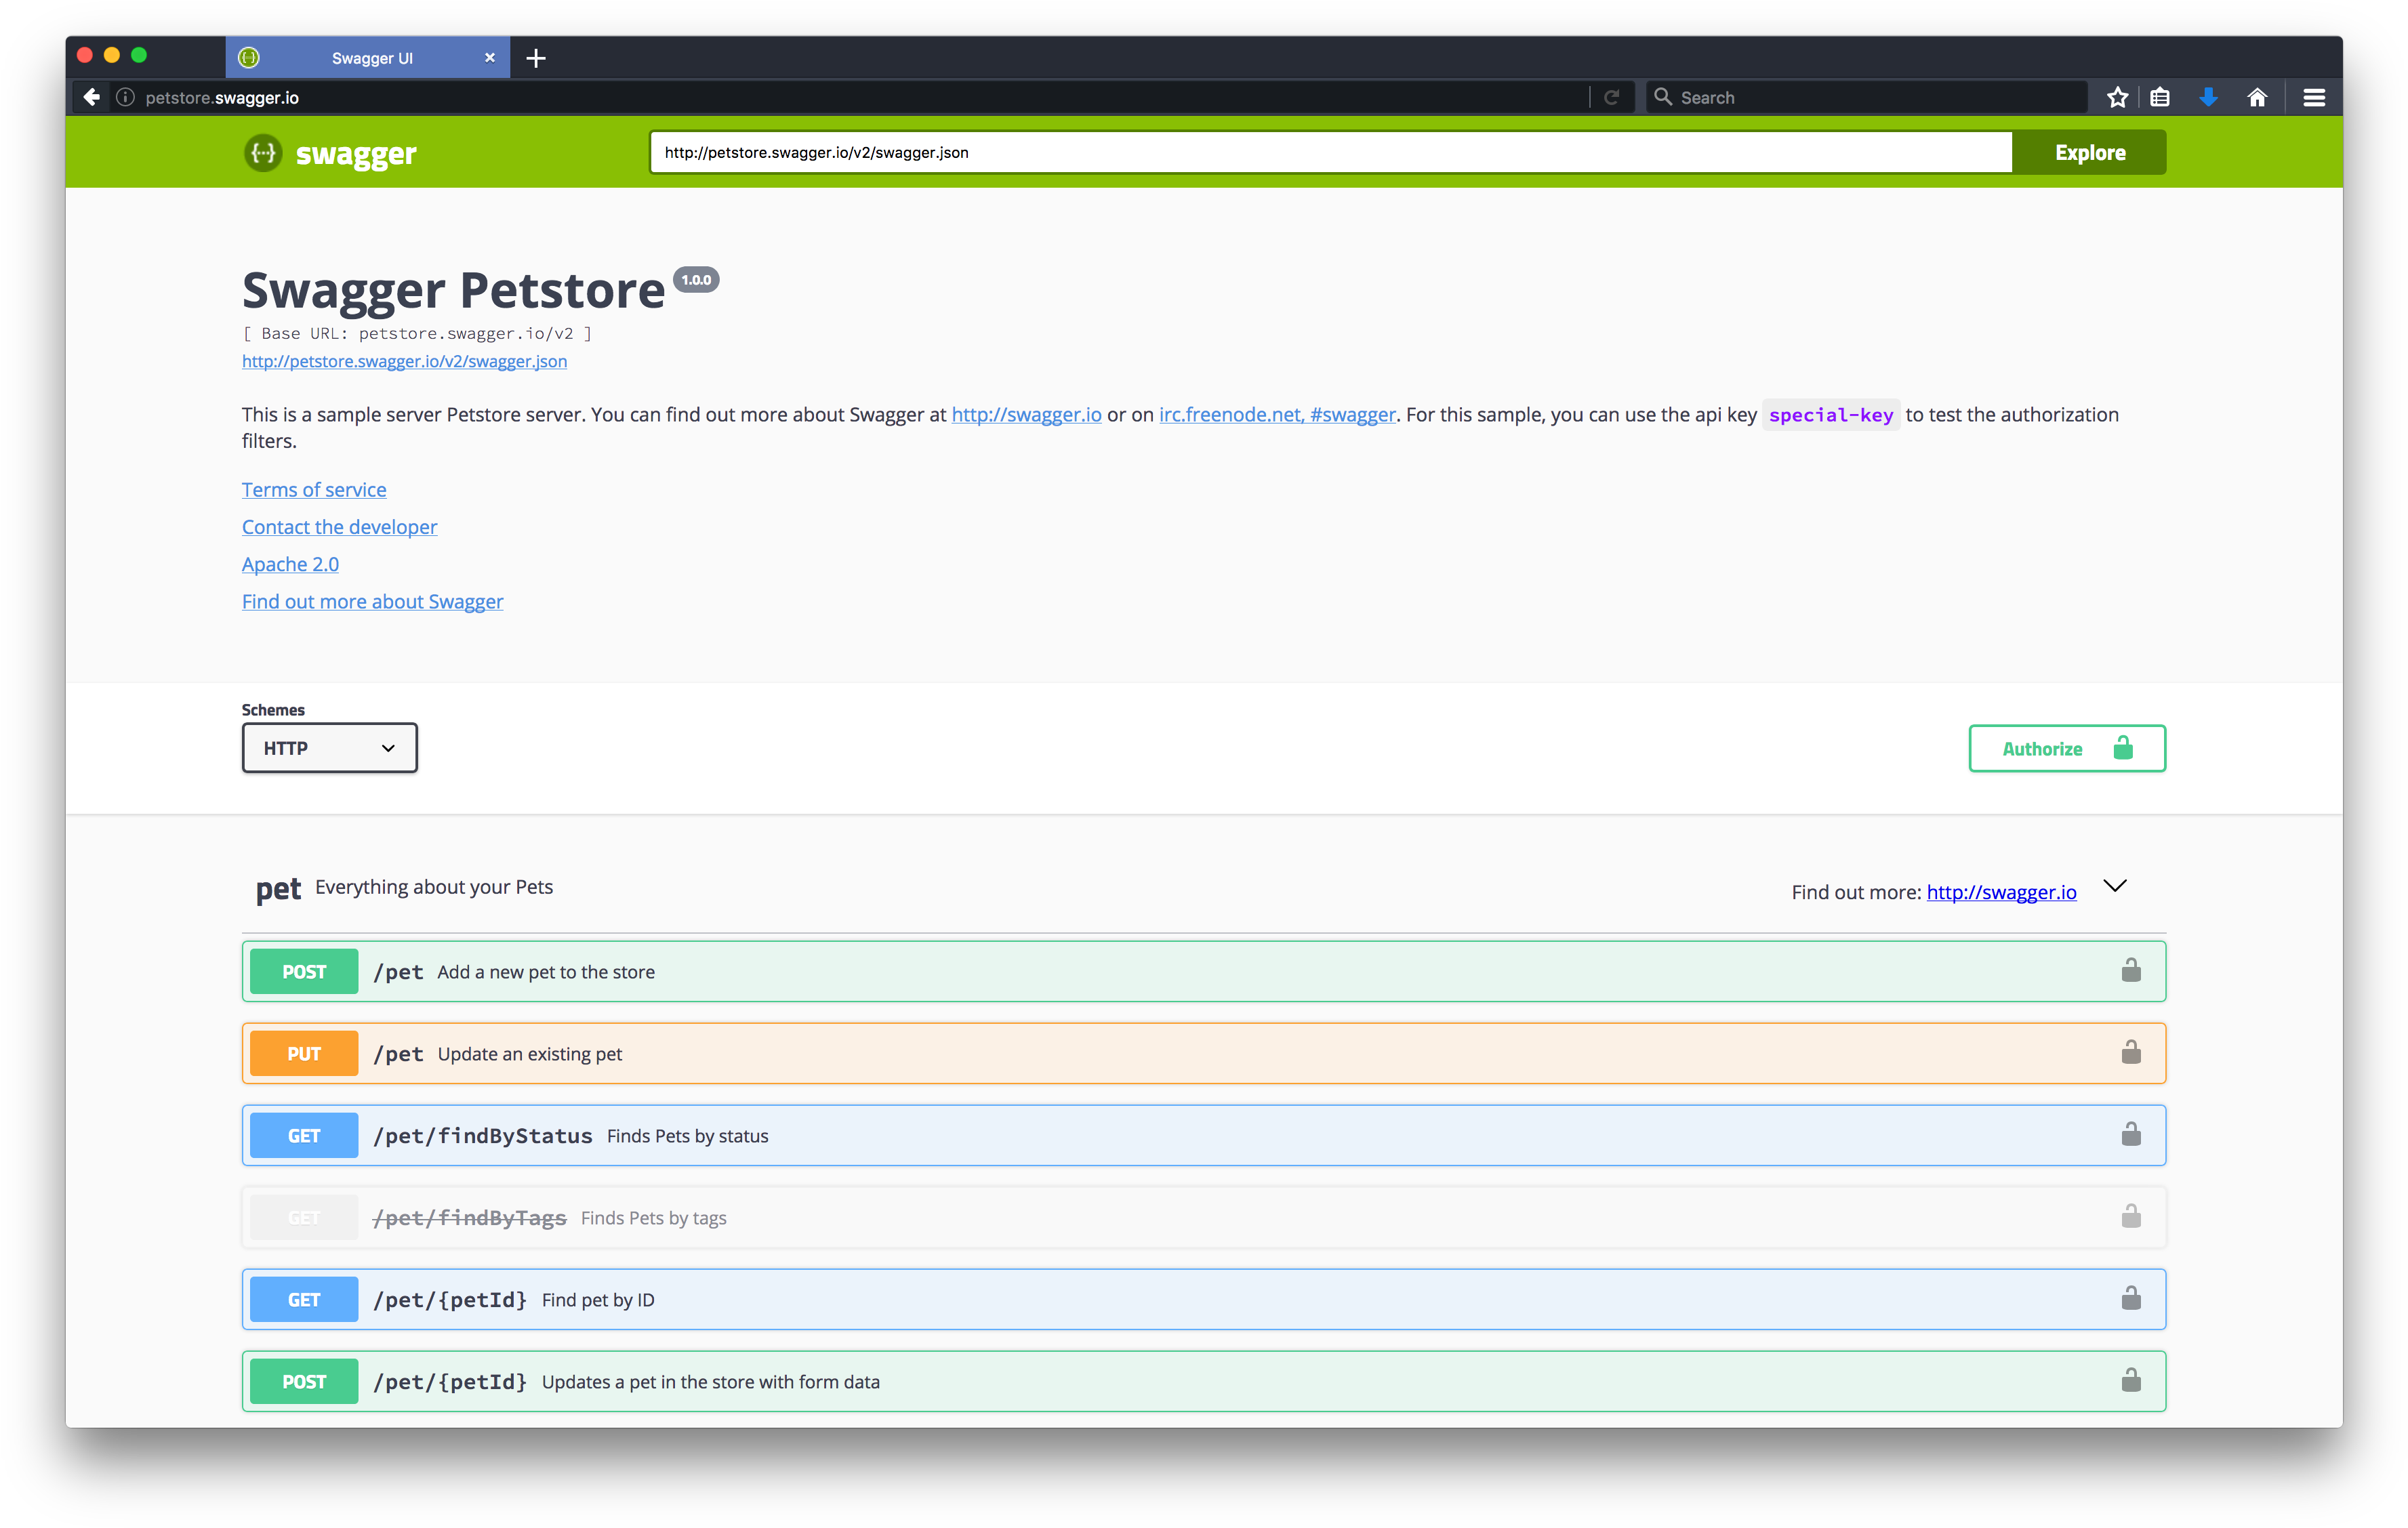Open the Terms of service link
The image size is (2408, 1528).
click(x=314, y=490)
